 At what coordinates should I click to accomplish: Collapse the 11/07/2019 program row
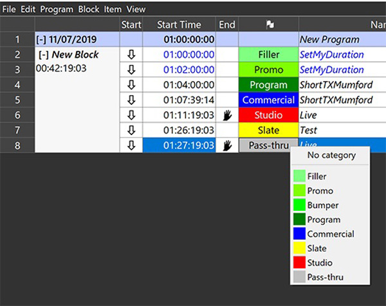point(42,40)
